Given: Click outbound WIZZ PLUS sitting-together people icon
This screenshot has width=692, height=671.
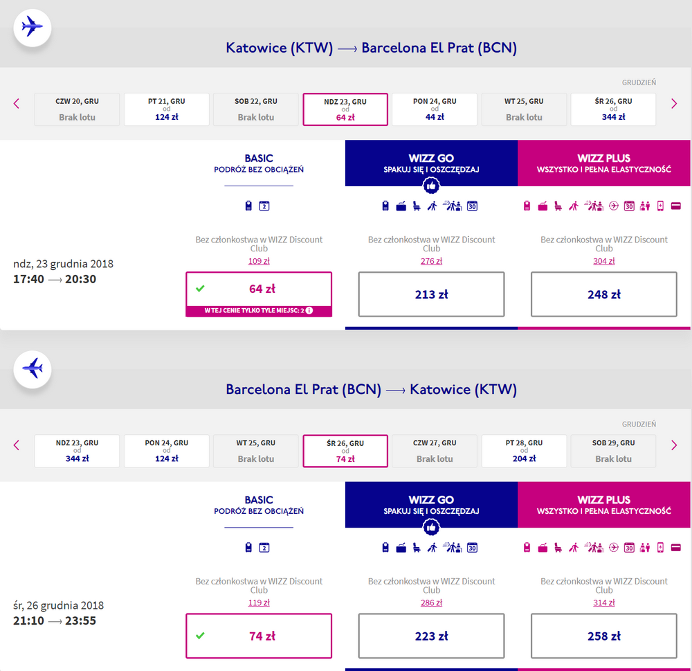Looking at the screenshot, I should pyautogui.click(x=645, y=206).
